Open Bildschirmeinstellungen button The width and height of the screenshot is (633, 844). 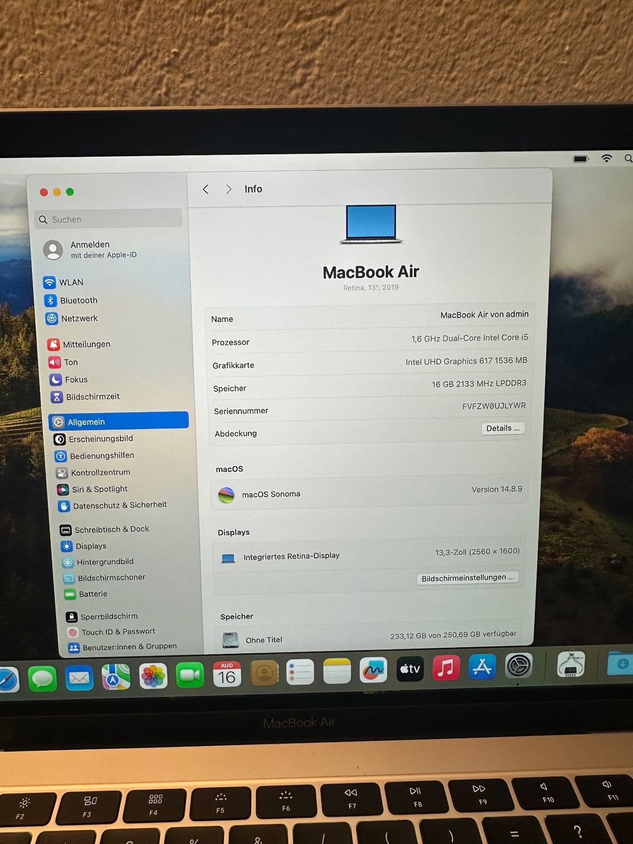[x=467, y=578]
